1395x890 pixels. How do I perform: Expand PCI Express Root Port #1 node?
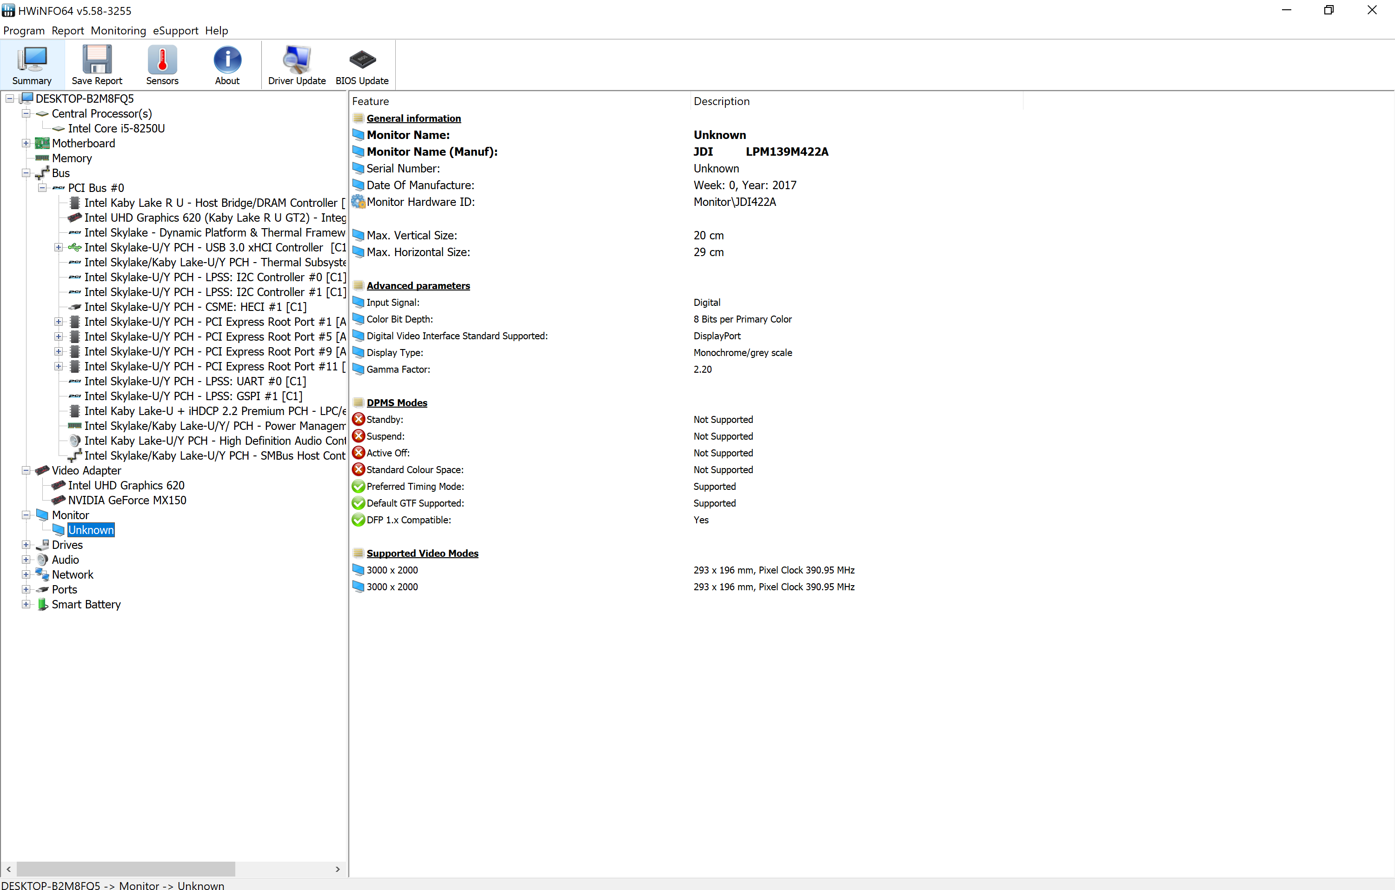pos(59,321)
